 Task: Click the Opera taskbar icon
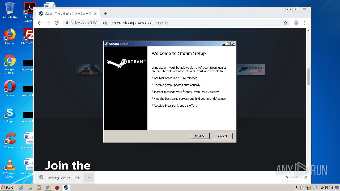(57, 188)
